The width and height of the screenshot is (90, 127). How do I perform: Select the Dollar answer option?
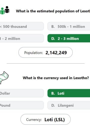point(22,93)
